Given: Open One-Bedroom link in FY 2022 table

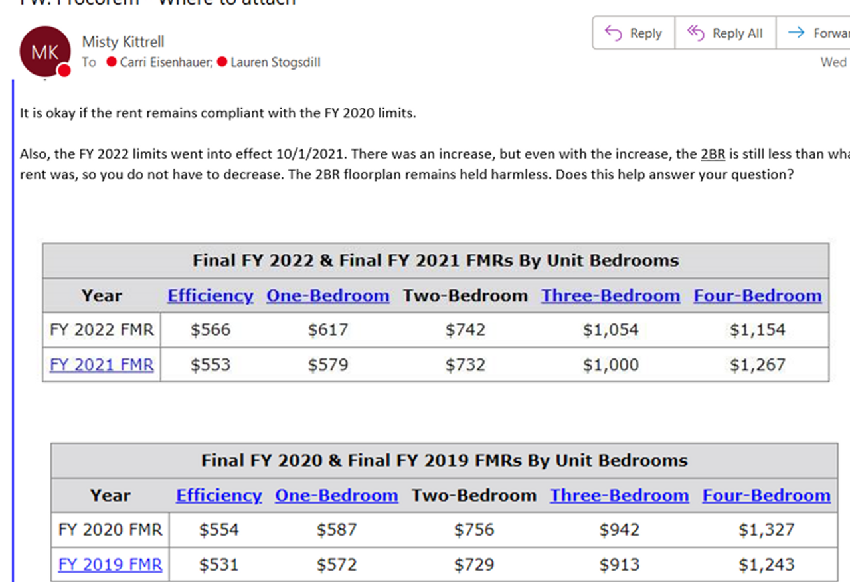Looking at the screenshot, I should pos(327,296).
